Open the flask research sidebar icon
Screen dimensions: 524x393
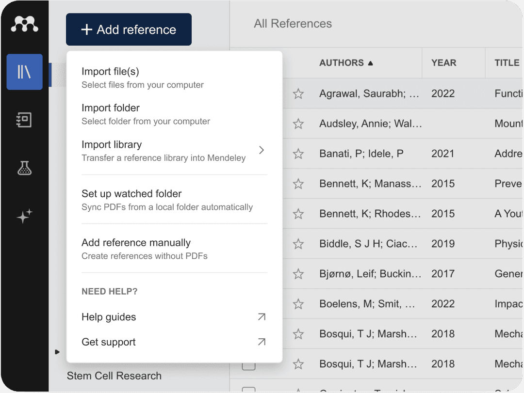(24, 168)
